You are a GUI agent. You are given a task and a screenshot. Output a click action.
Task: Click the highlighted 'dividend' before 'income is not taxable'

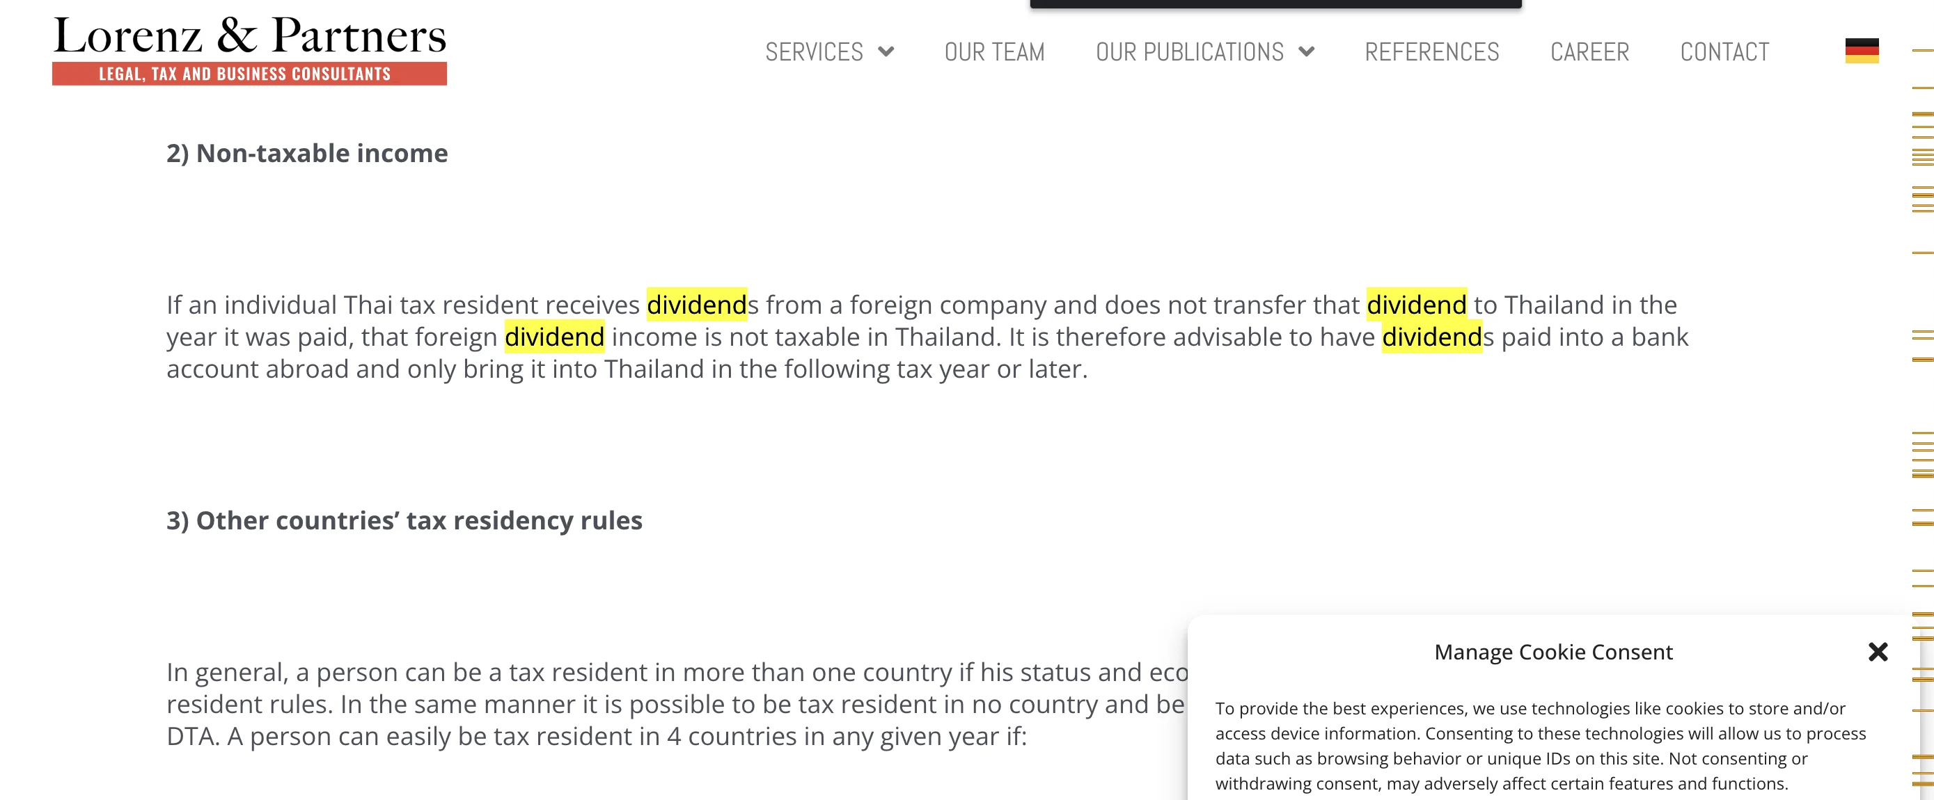[554, 337]
